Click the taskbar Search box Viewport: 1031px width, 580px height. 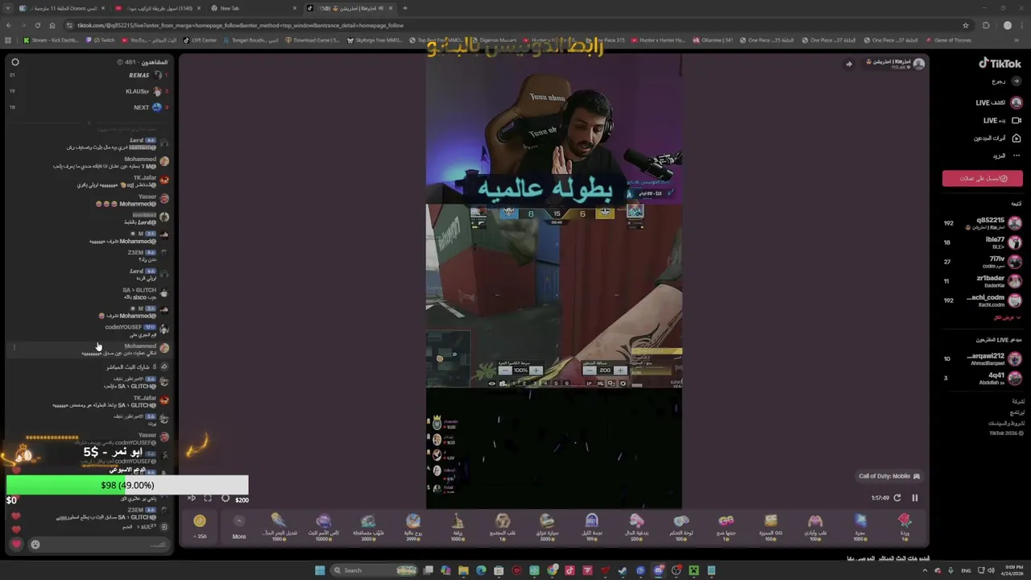click(375, 570)
